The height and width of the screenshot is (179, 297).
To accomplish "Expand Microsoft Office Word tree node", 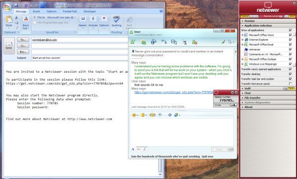I will click(x=242, y=35).
